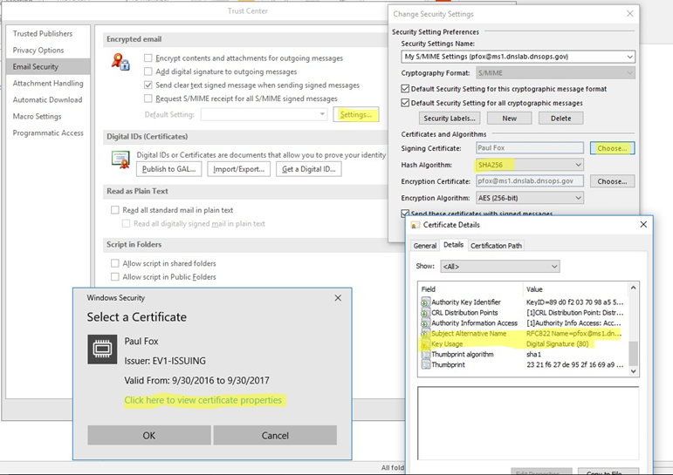
Task: Click the Settings... button
Action: (x=356, y=114)
